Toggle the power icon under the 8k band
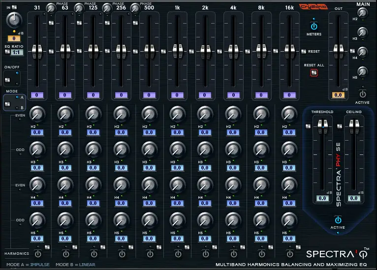This screenshot has width=377, height=270. (x=262, y=254)
